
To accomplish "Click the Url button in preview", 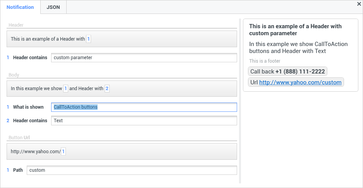I will [x=296, y=82].
